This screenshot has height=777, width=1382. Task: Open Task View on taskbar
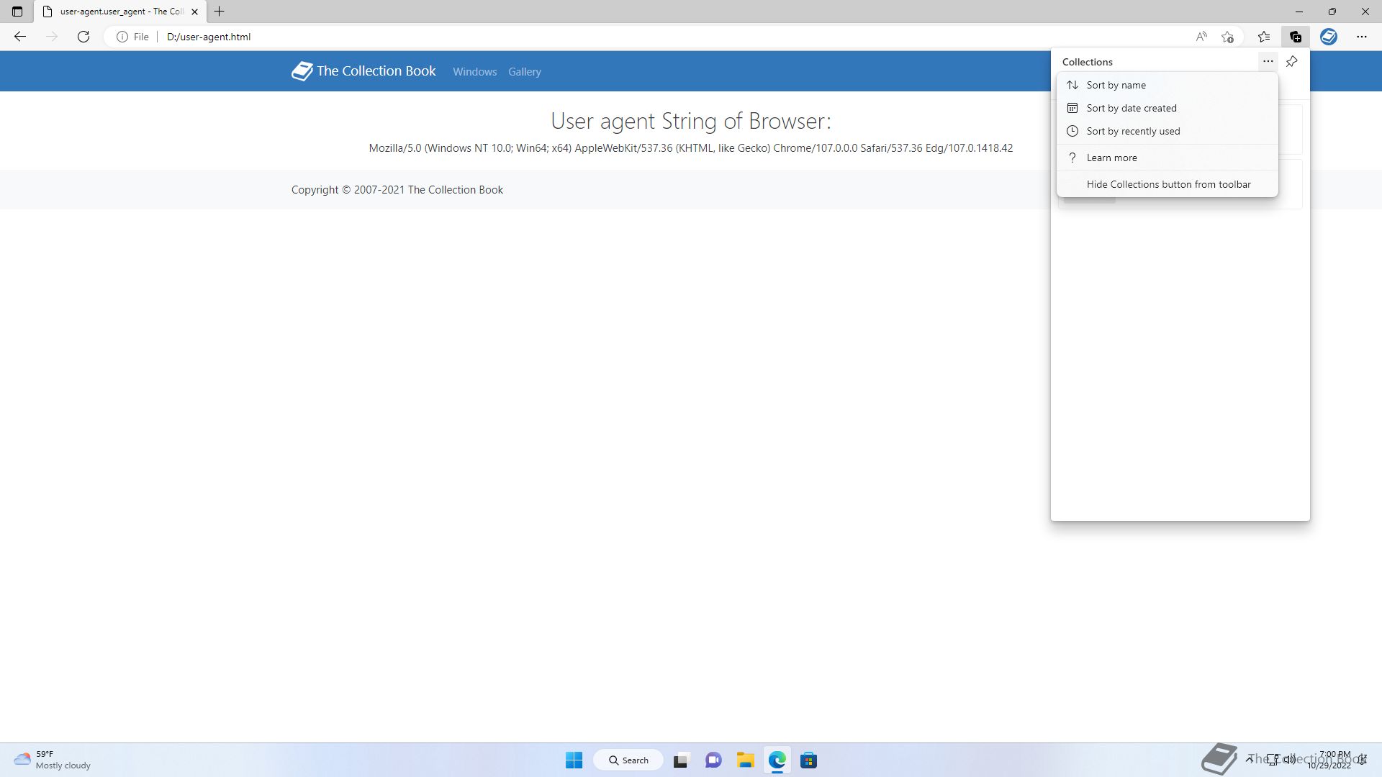[681, 760]
